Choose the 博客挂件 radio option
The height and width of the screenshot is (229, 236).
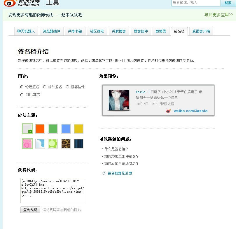(x=67, y=87)
